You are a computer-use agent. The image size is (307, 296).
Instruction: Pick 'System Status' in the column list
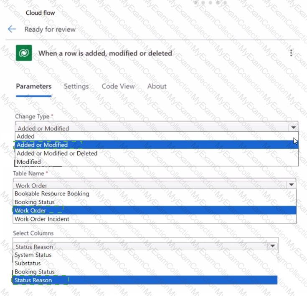click(x=33, y=255)
